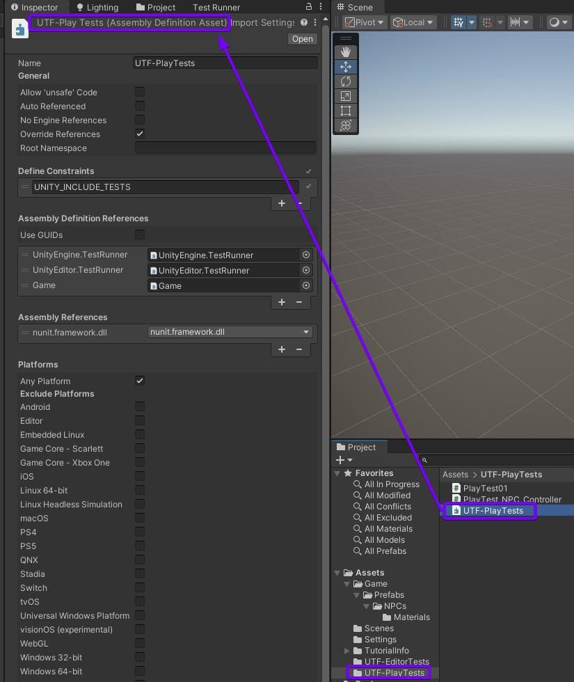Add an assembly reference with plus
This screenshot has width=574, height=682.
point(282,349)
